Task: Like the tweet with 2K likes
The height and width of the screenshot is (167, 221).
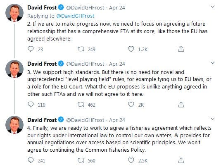Action: click(x=131, y=105)
